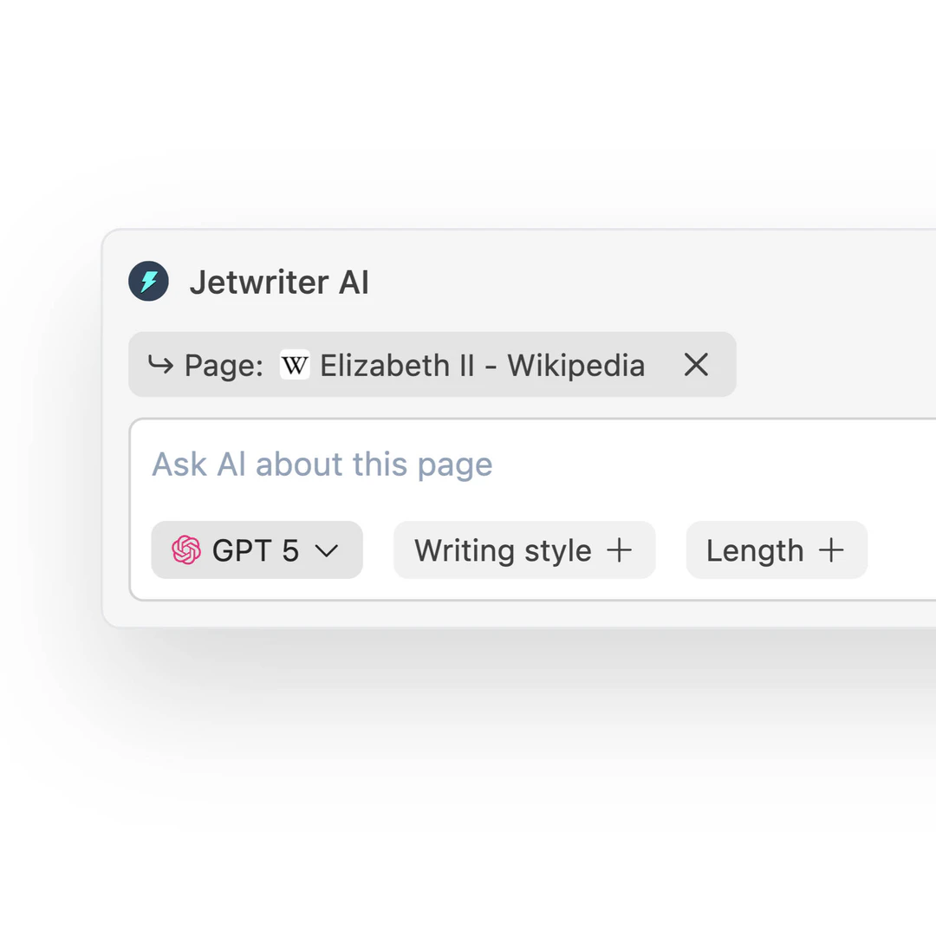936x936 pixels.
Task: Click the curved arrow icon before Page label
Action: 161,365
